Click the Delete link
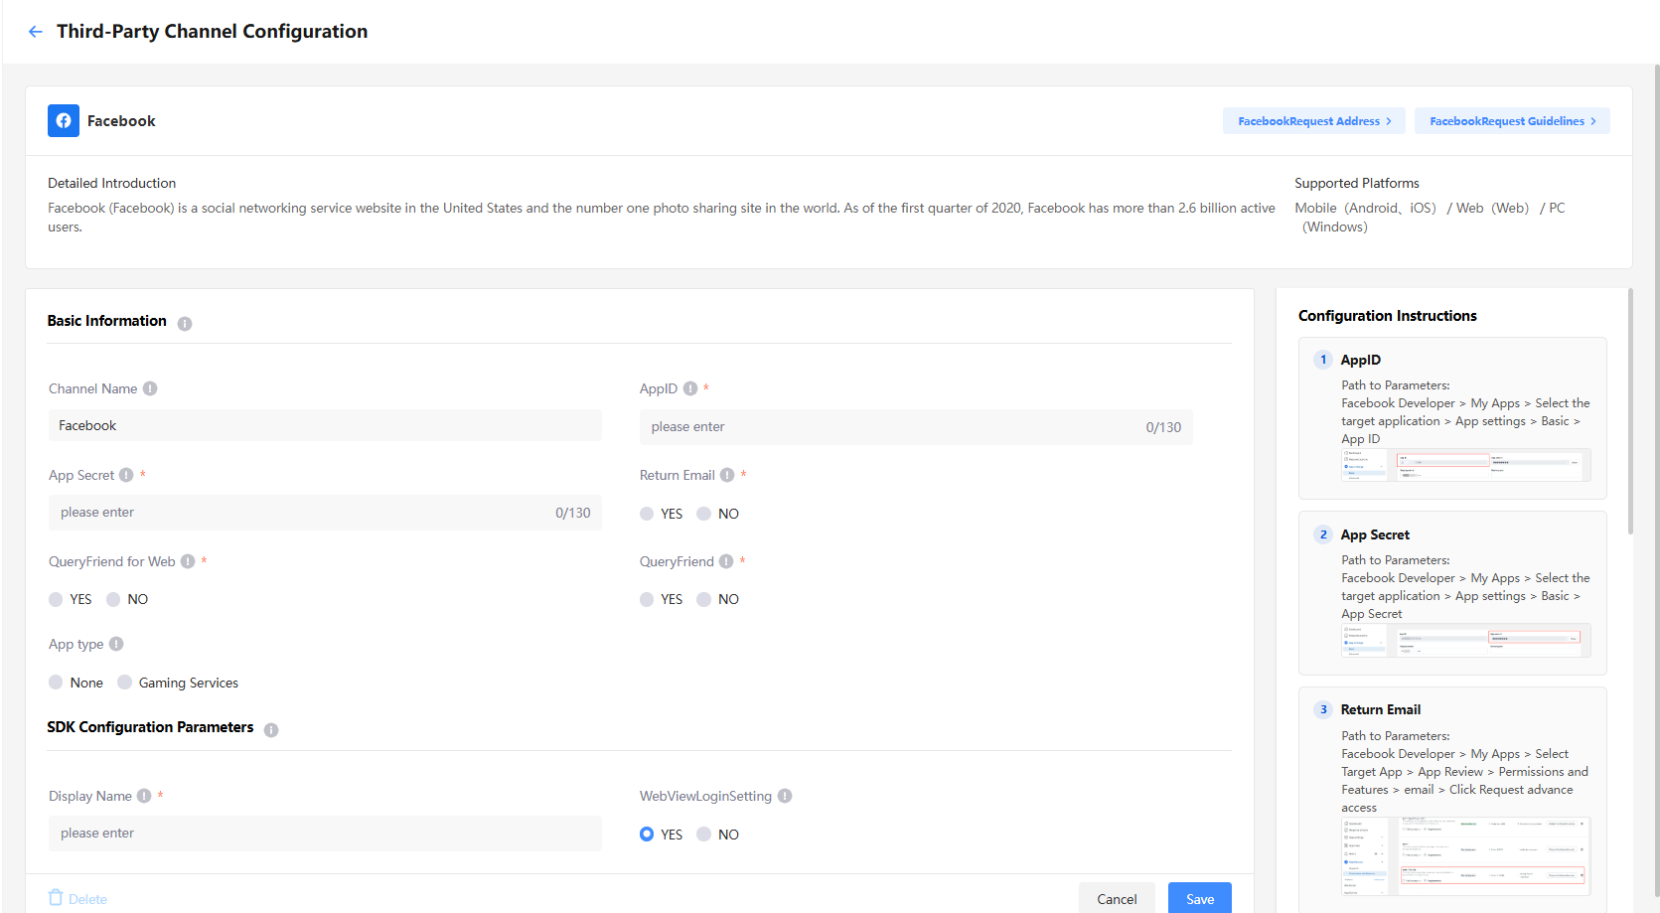The width and height of the screenshot is (1660, 913). [87, 899]
